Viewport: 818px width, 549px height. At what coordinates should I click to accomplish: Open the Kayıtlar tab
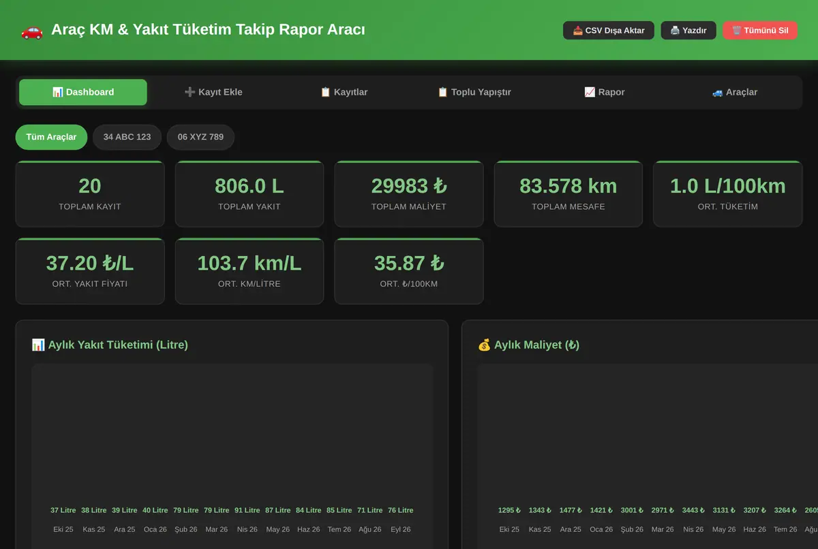coord(344,92)
